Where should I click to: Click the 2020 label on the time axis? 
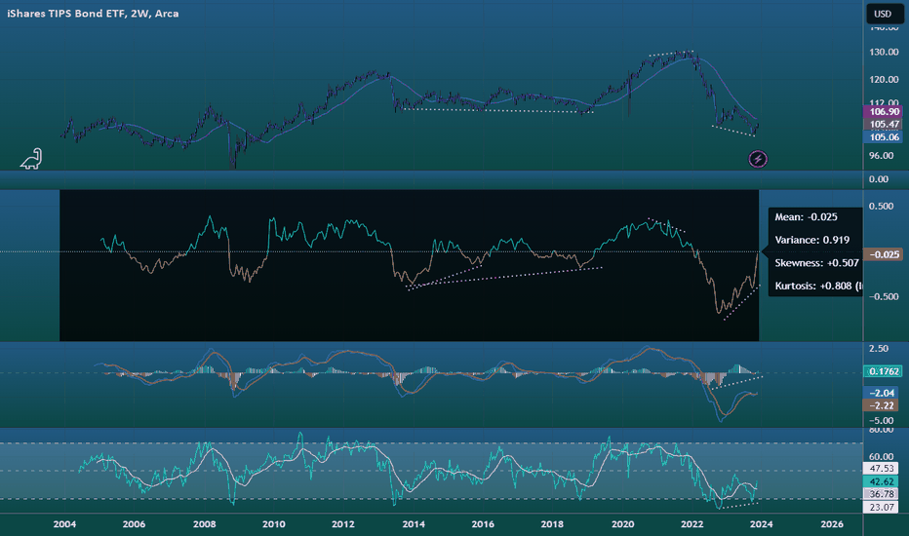622,524
